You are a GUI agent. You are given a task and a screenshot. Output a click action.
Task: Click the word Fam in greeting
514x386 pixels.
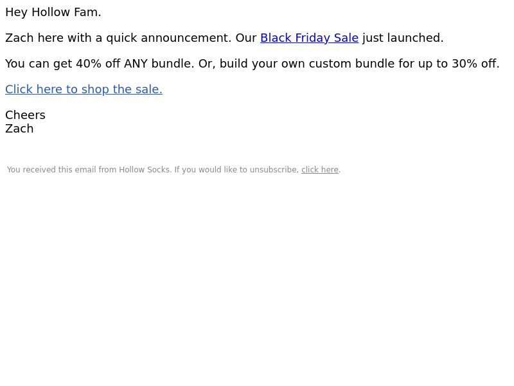point(87,12)
